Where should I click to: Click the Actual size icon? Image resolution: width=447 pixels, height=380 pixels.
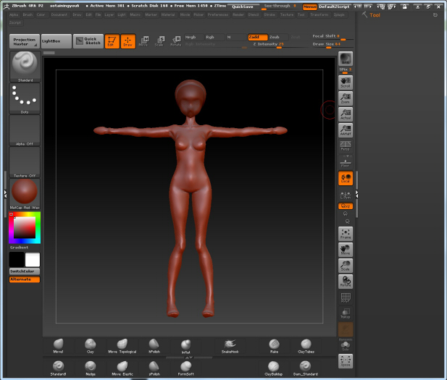[346, 113]
